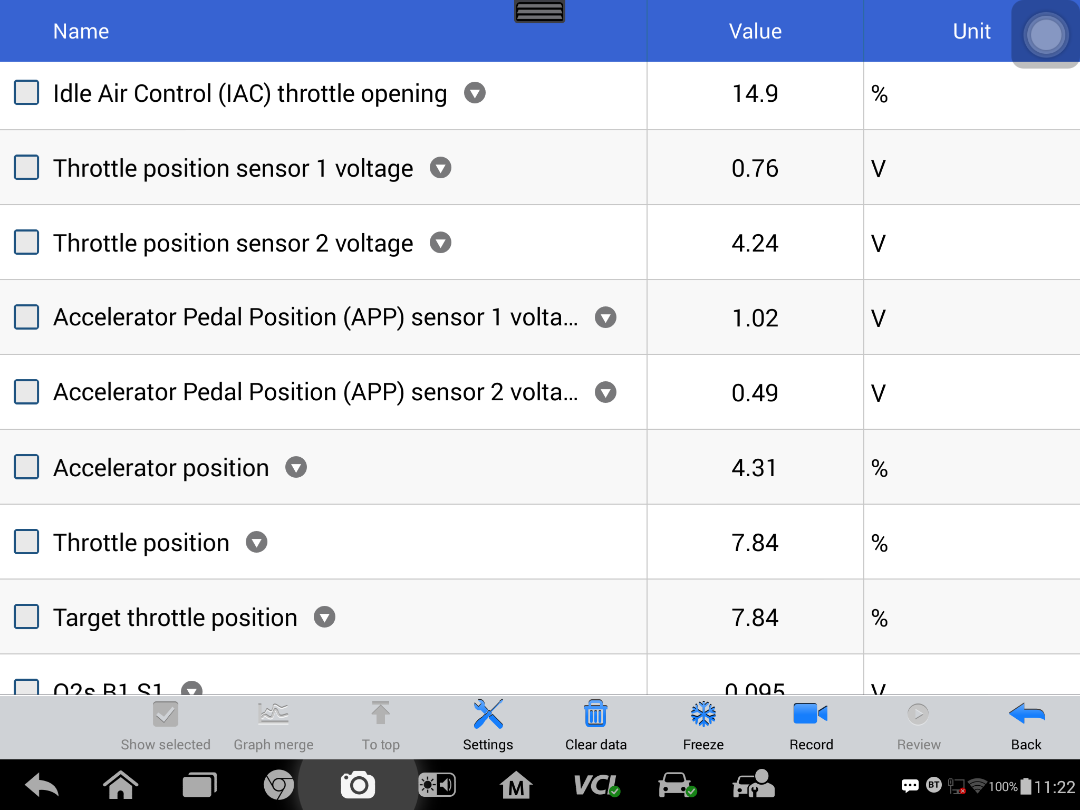This screenshot has width=1080, height=810.
Task: Tick the Accelerator position checkbox
Action: point(26,467)
